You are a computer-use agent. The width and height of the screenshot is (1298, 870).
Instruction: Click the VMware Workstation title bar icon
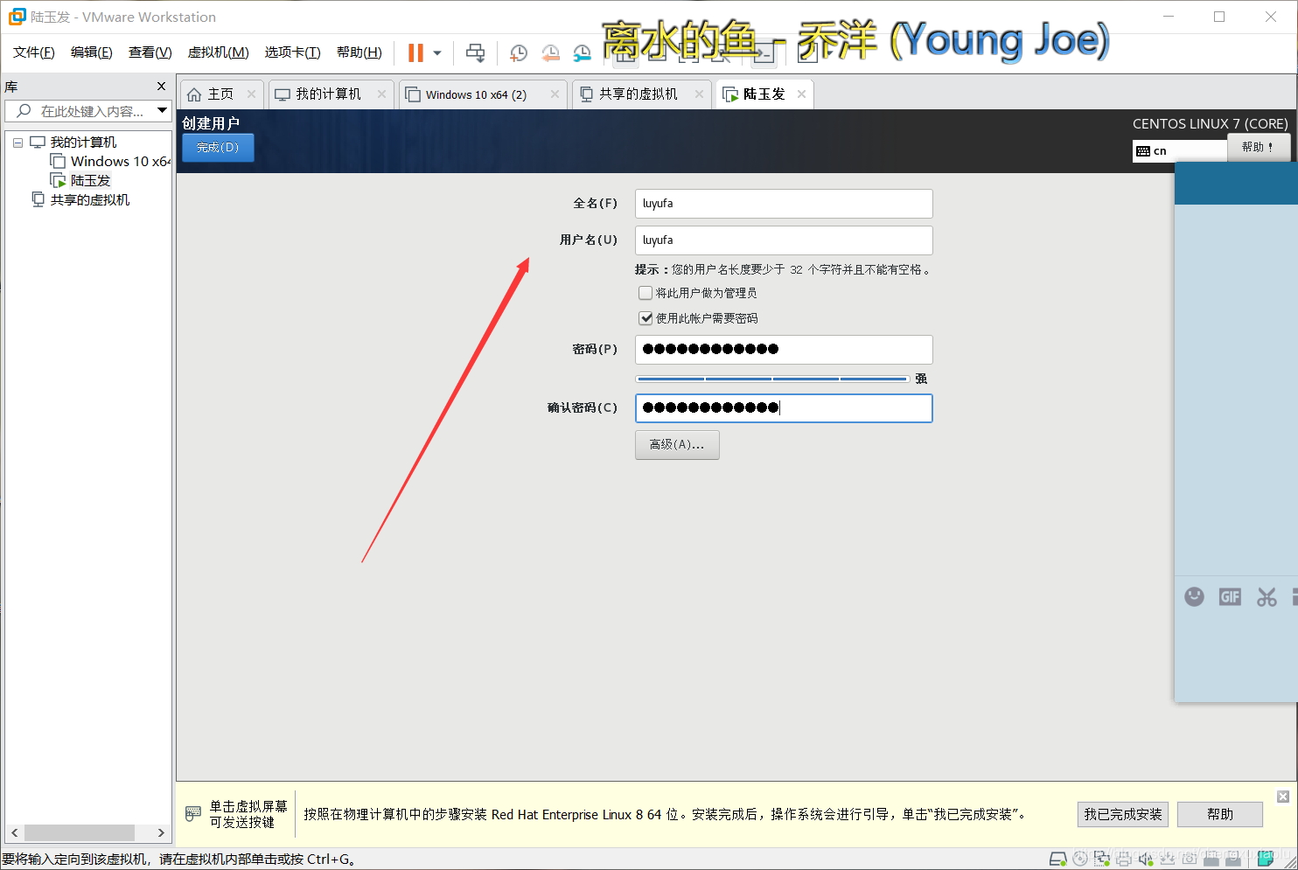(x=17, y=17)
